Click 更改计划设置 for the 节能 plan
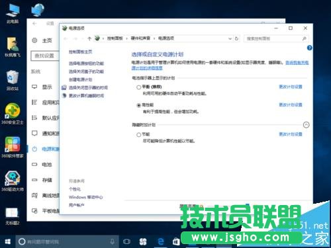Image resolution: width=331 pixels, height=248 pixels. point(291,134)
